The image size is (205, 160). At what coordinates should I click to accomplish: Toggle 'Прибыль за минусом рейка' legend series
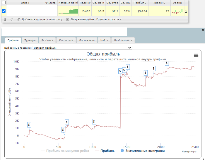coord(65,151)
